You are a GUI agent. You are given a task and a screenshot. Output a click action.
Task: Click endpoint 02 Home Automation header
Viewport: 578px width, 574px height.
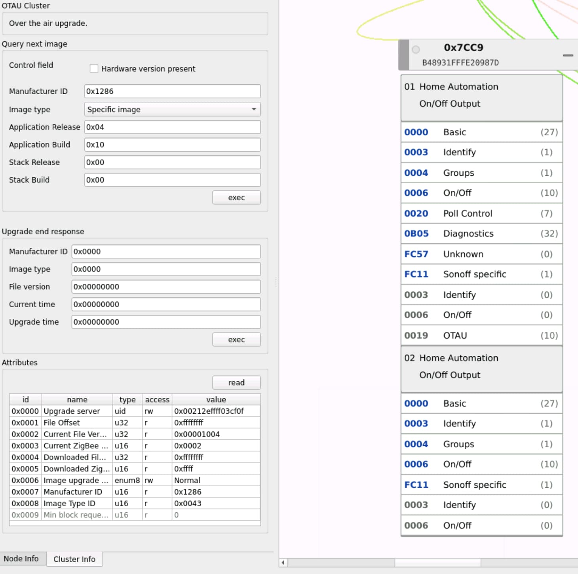(x=481, y=367)
